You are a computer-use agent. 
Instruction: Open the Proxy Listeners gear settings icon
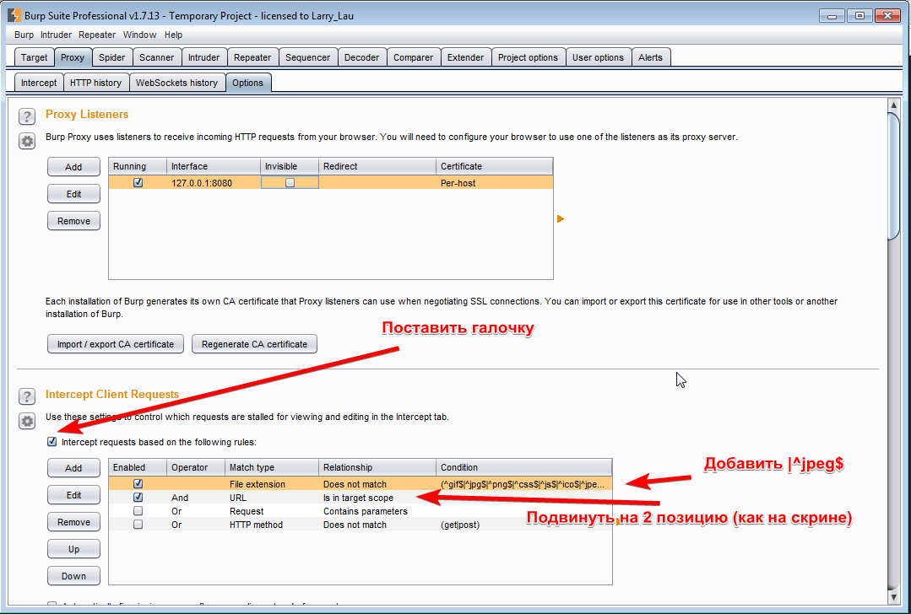[27, 141]
